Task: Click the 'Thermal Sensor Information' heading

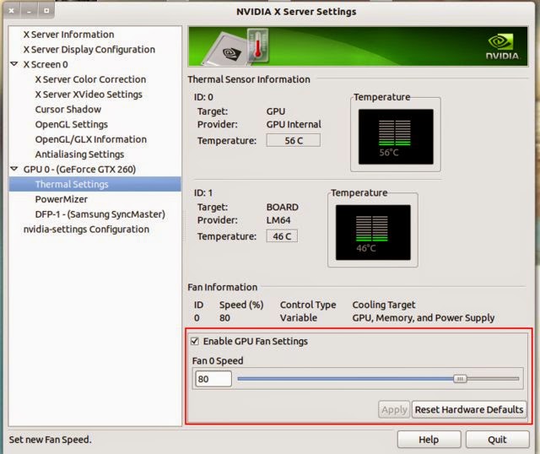Action: coord(249,79)
